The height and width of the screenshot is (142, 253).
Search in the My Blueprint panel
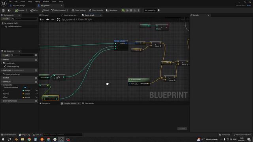(x=23, y=55)
